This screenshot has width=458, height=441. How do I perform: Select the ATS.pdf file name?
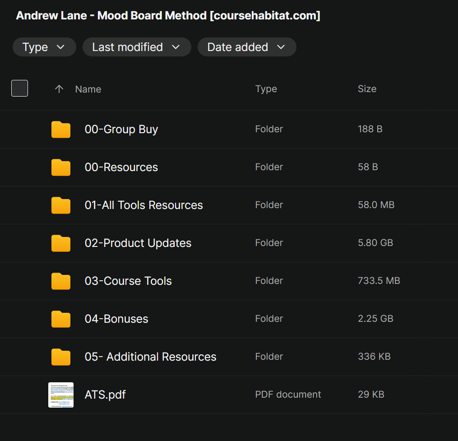point(105,395)
